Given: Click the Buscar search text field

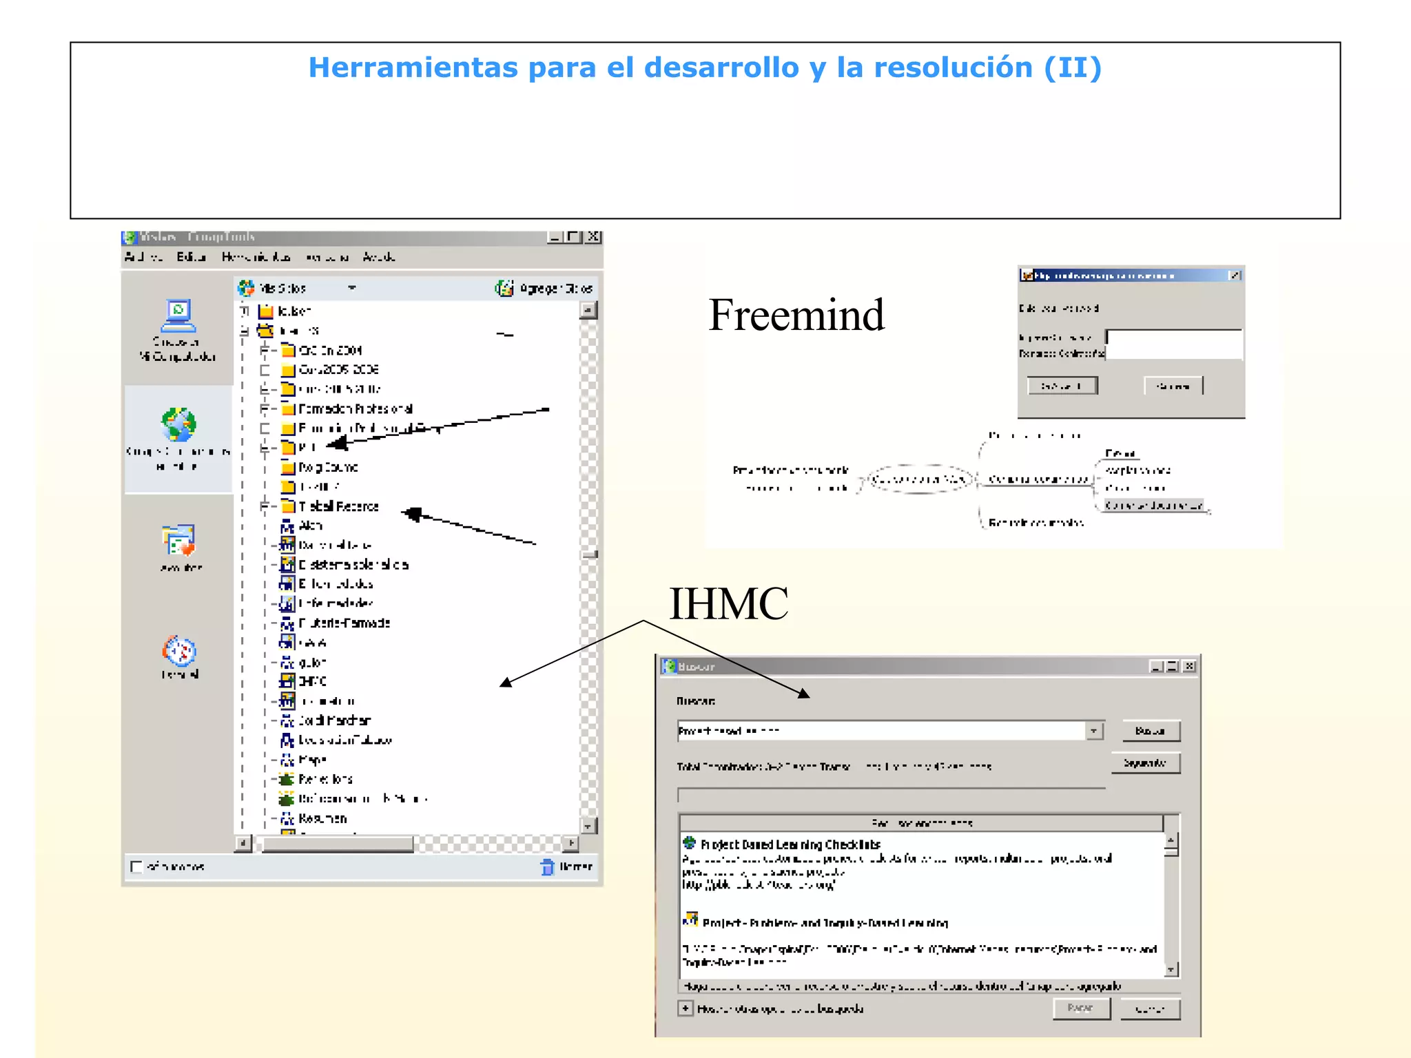Looking at the screenshot, I should pyautogui.click(x=882, y=731).
